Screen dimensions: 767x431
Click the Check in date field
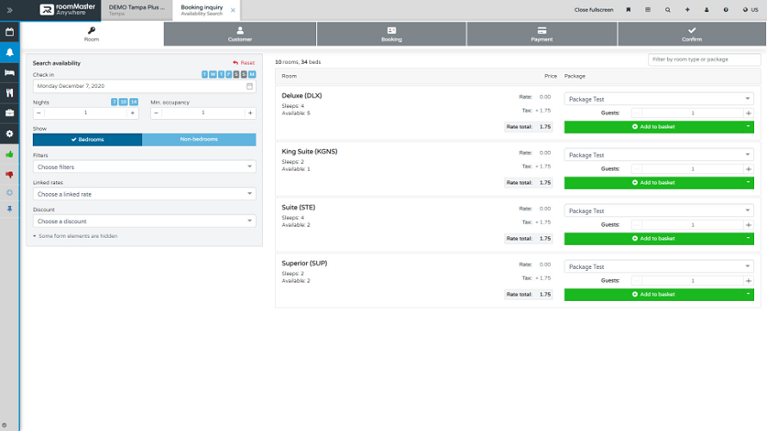(x=144, y=86)
